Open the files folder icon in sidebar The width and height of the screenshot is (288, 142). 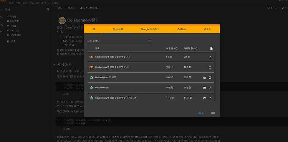(1, 32)
